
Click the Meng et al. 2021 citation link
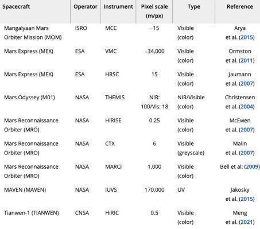(x=247, y=222)
